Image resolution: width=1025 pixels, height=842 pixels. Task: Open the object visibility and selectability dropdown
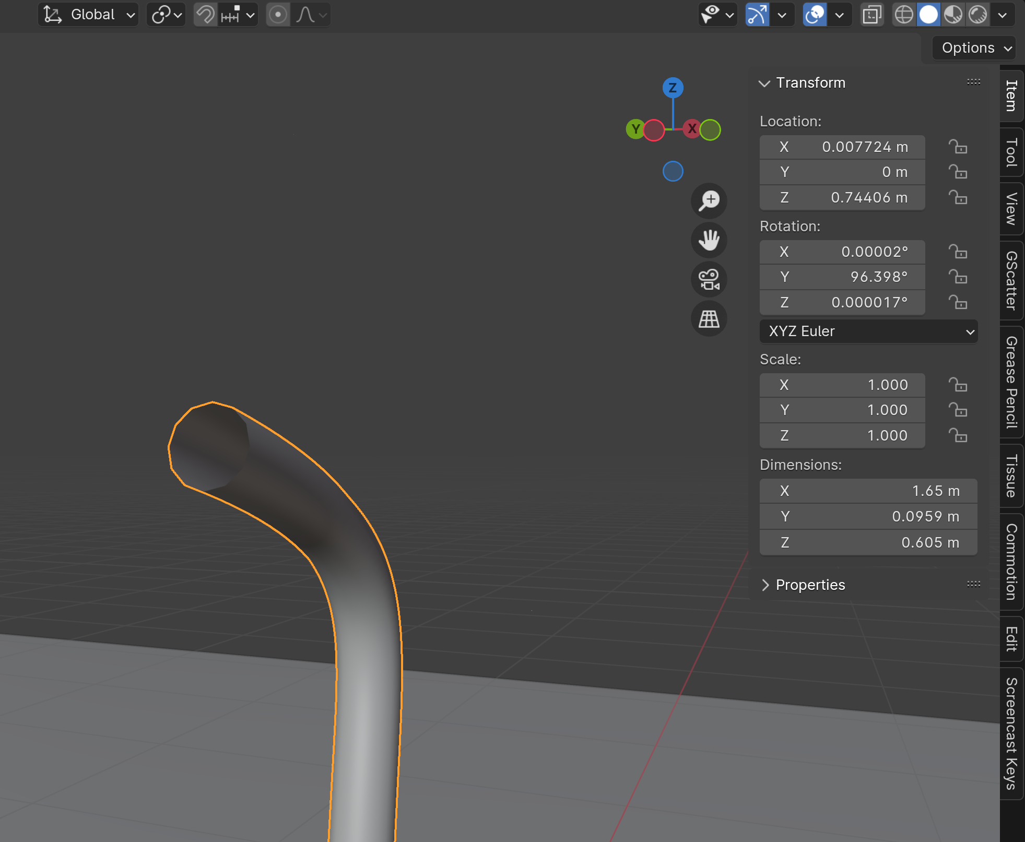[x=718, y=15]
